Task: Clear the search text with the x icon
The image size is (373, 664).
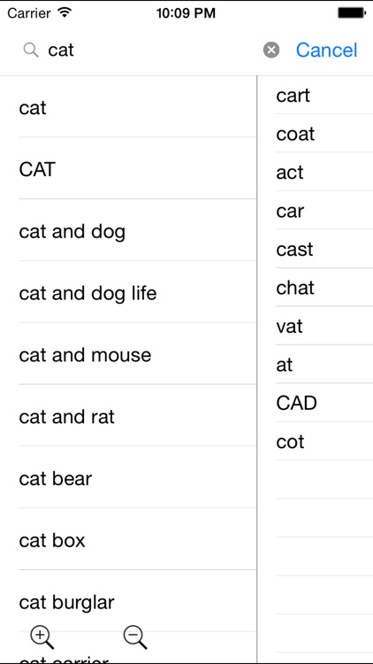Action: coord(271,50)
